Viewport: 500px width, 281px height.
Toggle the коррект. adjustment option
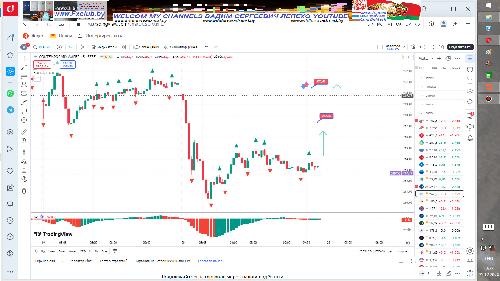coord(405,251)
